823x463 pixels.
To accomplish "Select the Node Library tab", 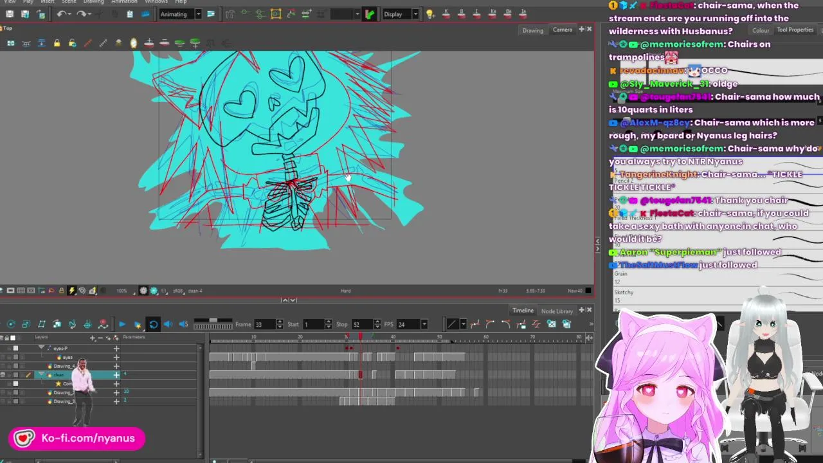I will (557, 311).
